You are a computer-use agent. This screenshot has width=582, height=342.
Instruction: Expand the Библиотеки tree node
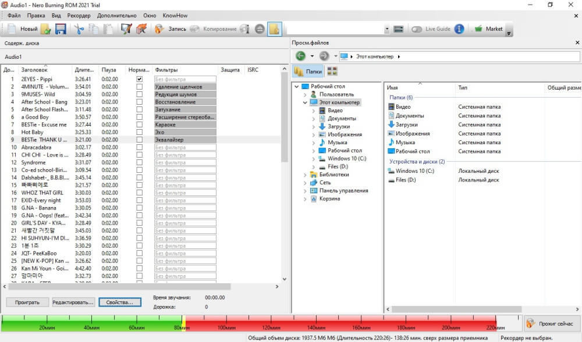pos(305,174)
